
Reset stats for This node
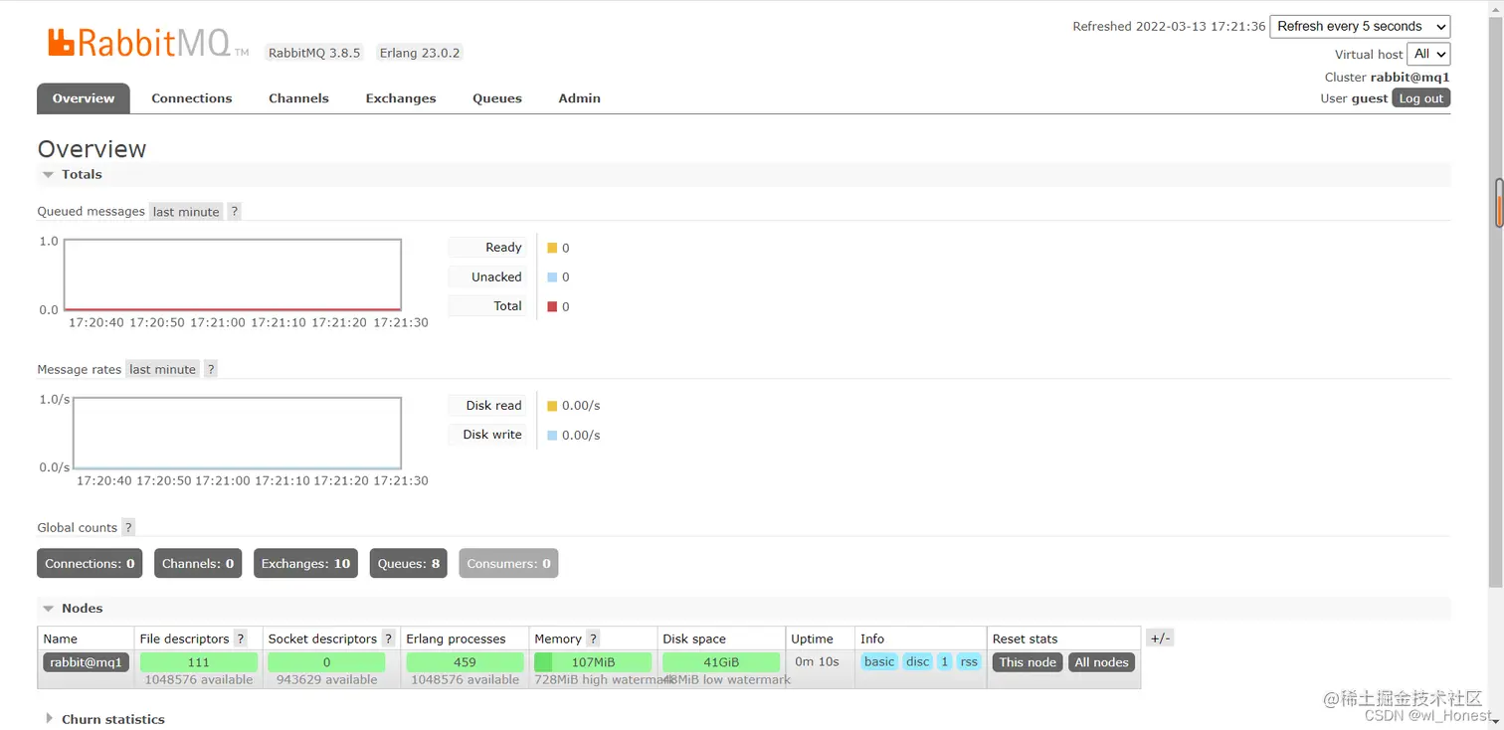click(x=1028, y=662)
